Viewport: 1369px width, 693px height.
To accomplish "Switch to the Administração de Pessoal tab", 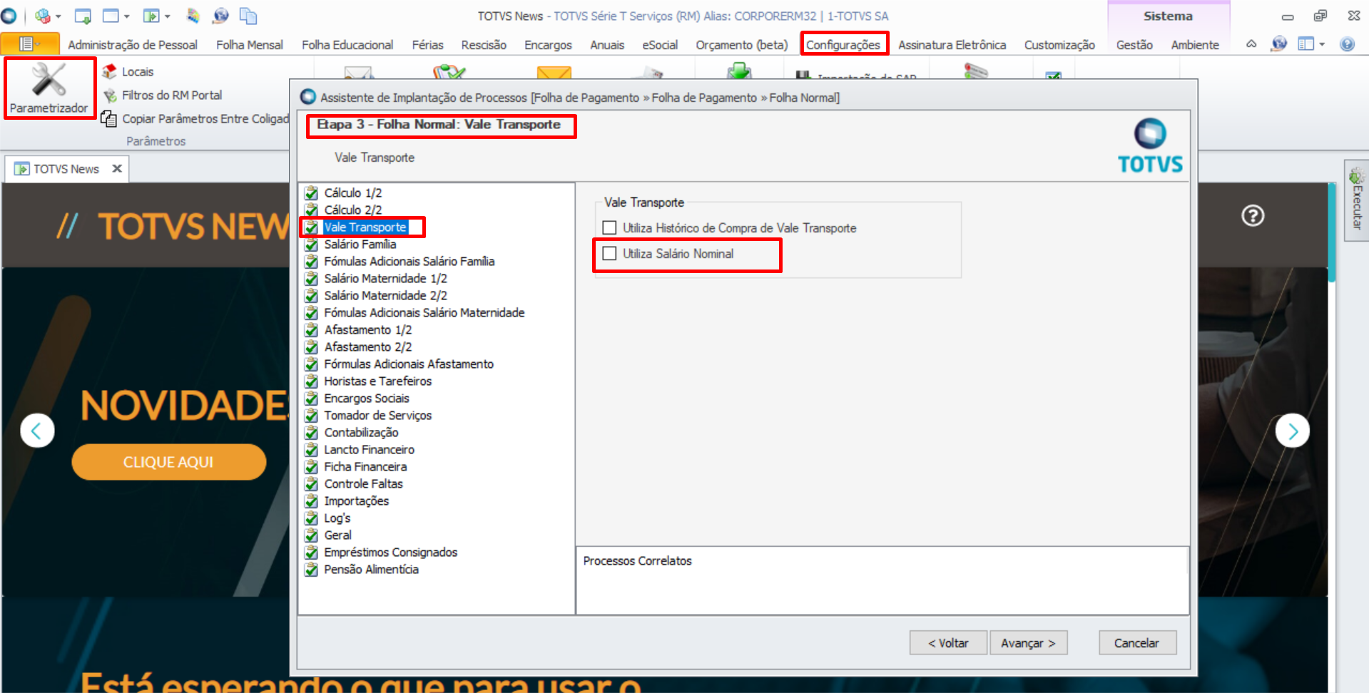I will click(x=133, y=45).
